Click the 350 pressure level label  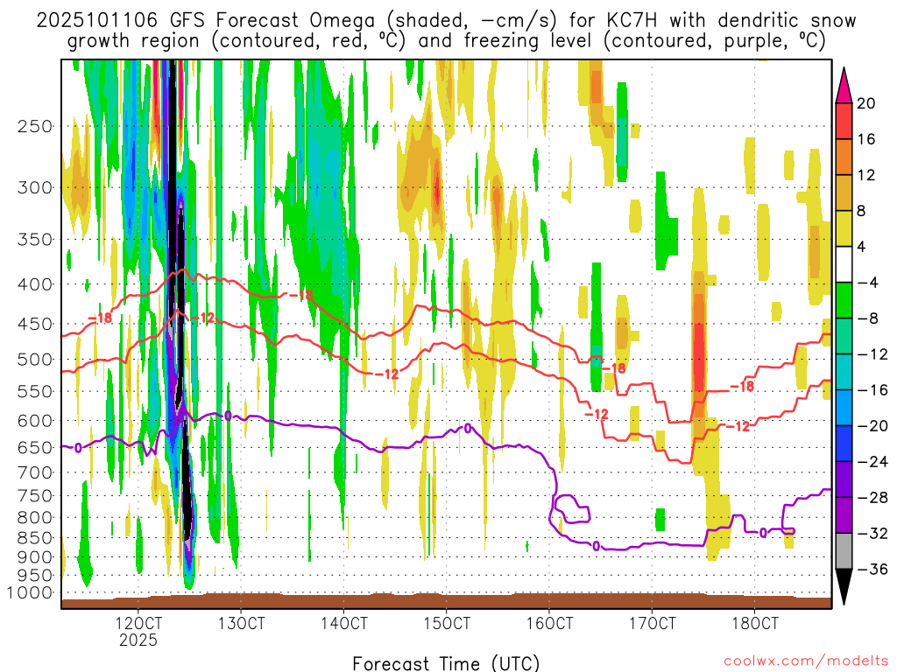(35, 239)
